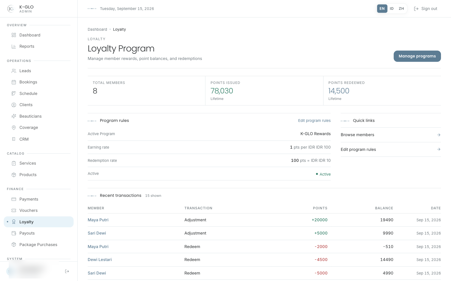Screen dimensions: 451x281
Task: Open Sari Dewi from the -5000 Redeem row
Action: (97, 273)
